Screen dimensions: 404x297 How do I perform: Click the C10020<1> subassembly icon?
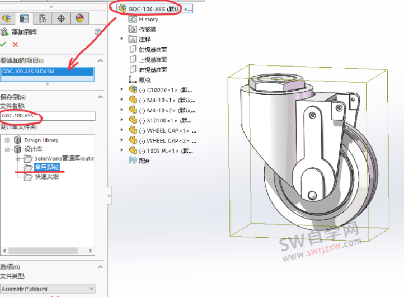point(133,89)
